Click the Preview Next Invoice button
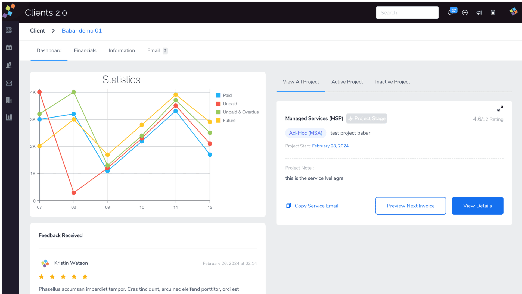Viewport: 522px width, 294px height. 411,206
